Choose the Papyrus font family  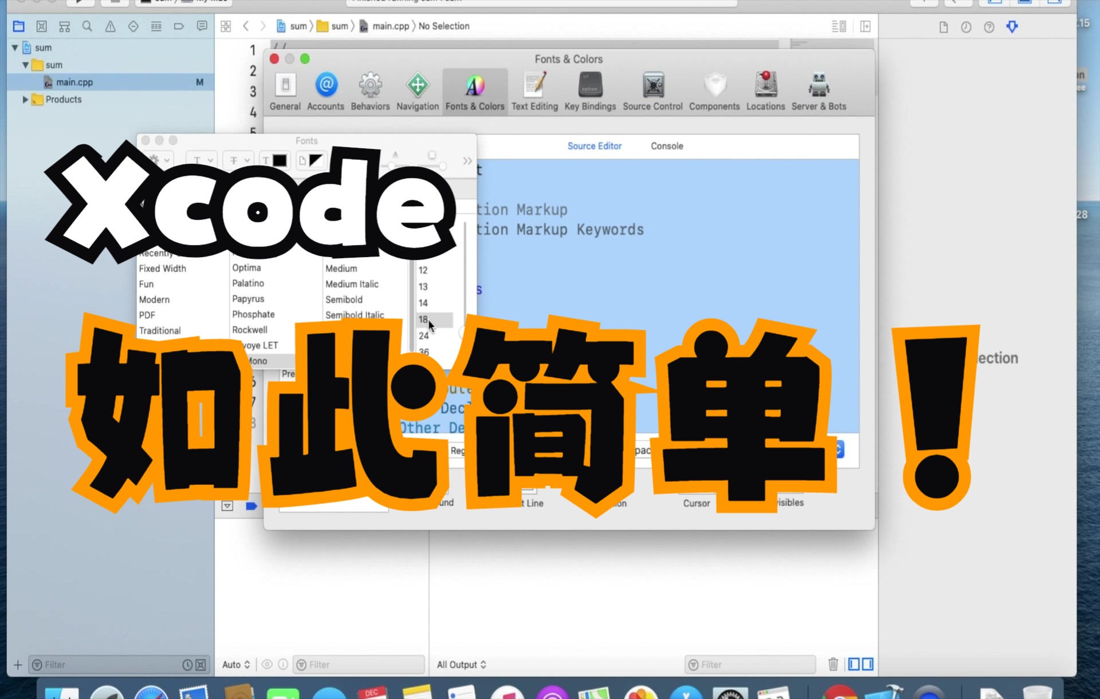pos(248,299)
